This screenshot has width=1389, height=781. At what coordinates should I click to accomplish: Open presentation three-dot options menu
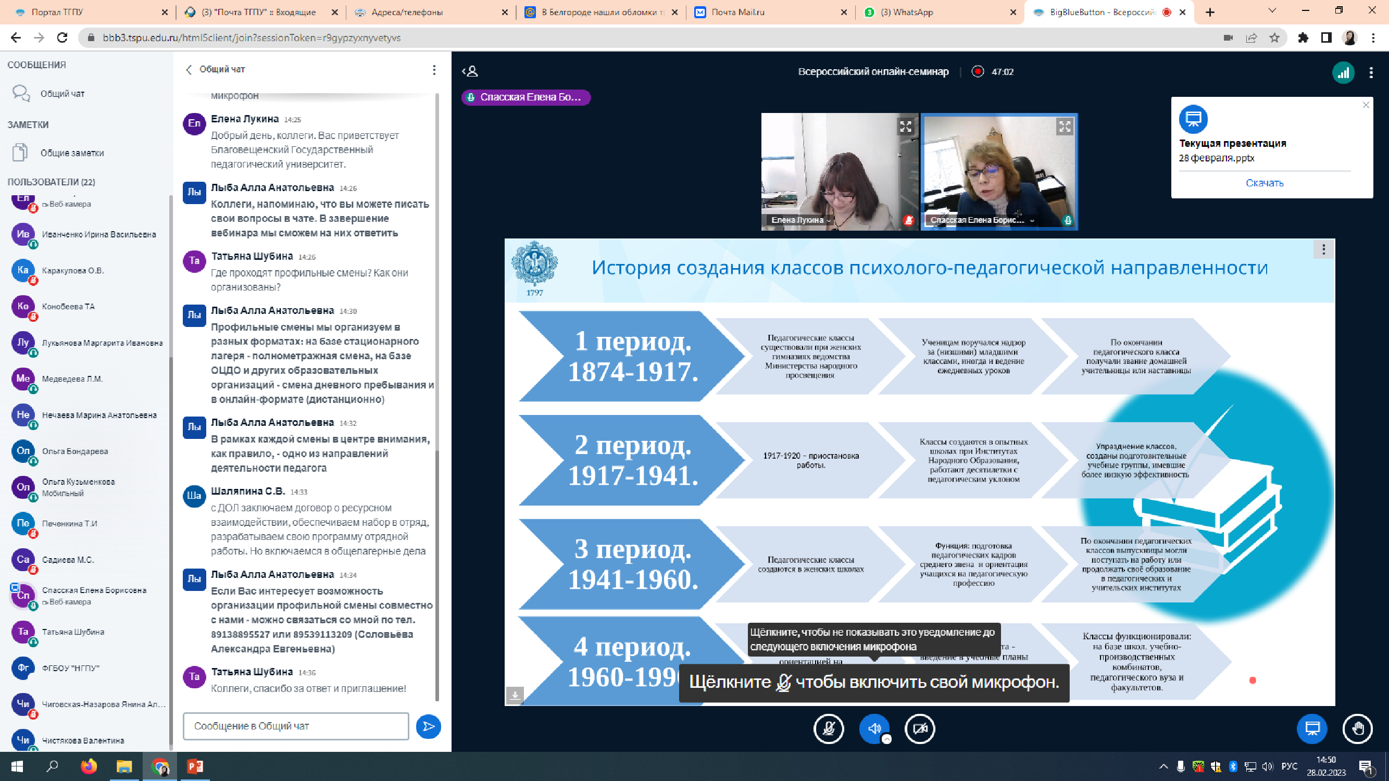(1323, 249)
